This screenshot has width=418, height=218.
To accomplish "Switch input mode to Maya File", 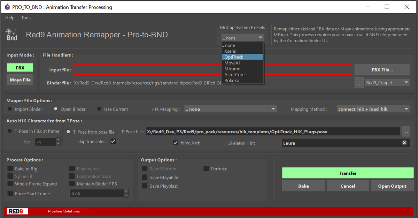I will 20,80.
